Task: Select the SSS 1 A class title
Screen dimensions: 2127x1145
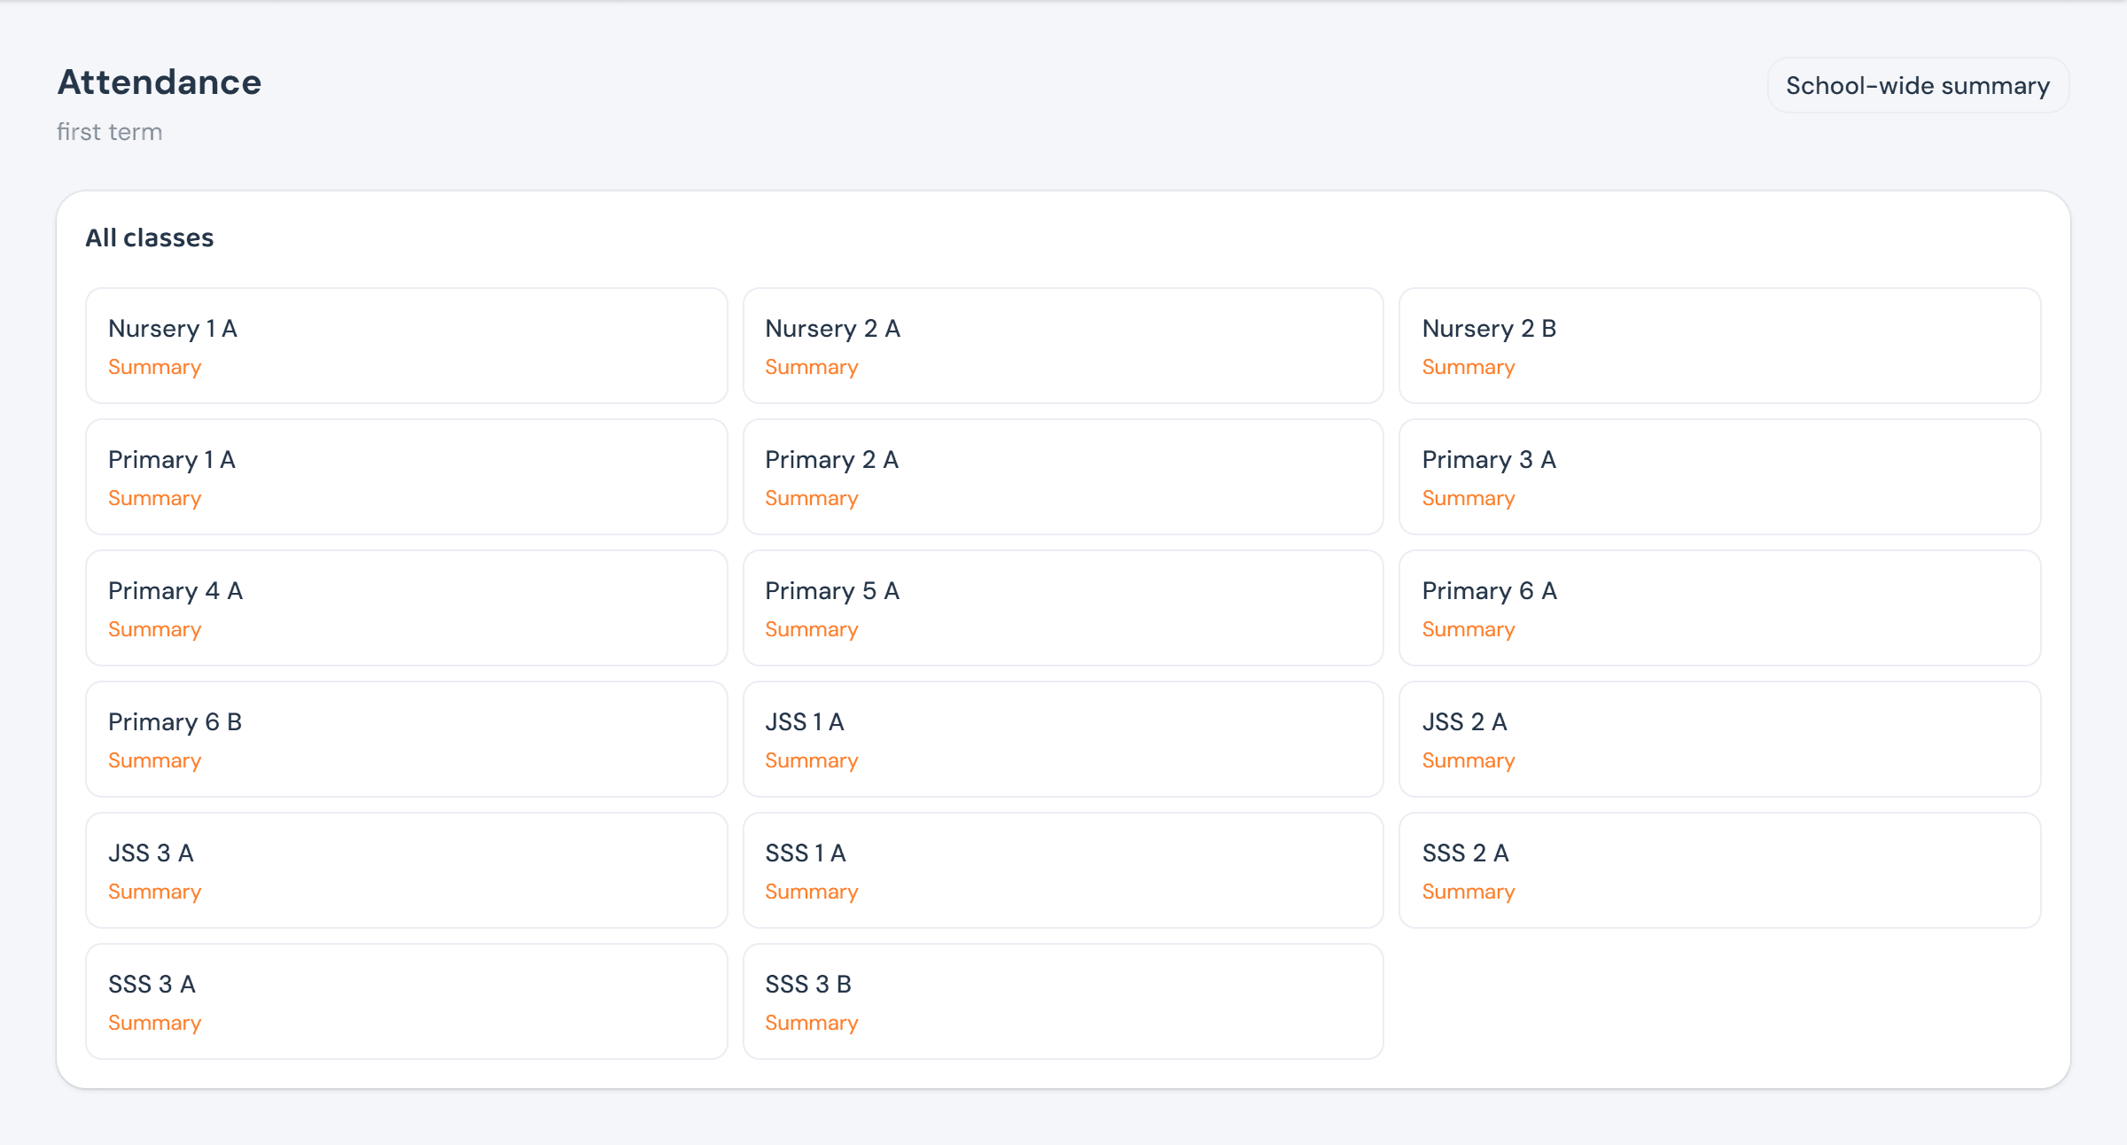Action: click(806, 853)
